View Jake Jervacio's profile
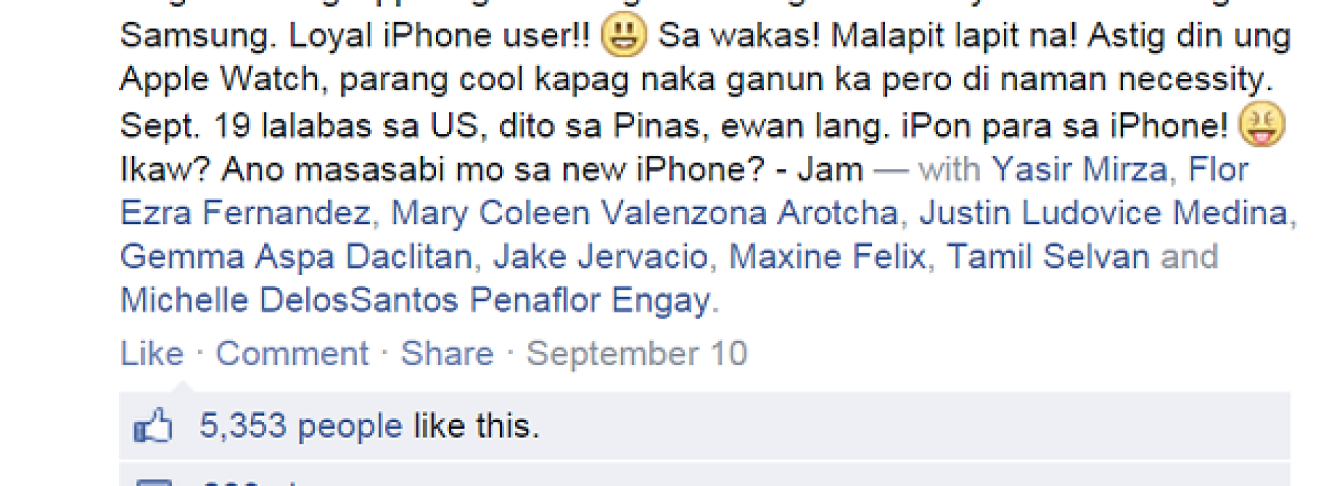The height and width of the screenshot is (486, 1321). 601,256
